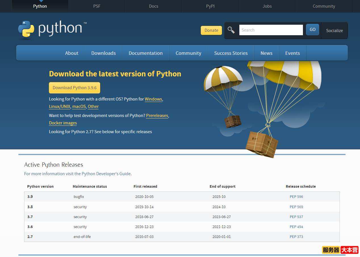Click the Release schedule column header

tap(301, 187)
